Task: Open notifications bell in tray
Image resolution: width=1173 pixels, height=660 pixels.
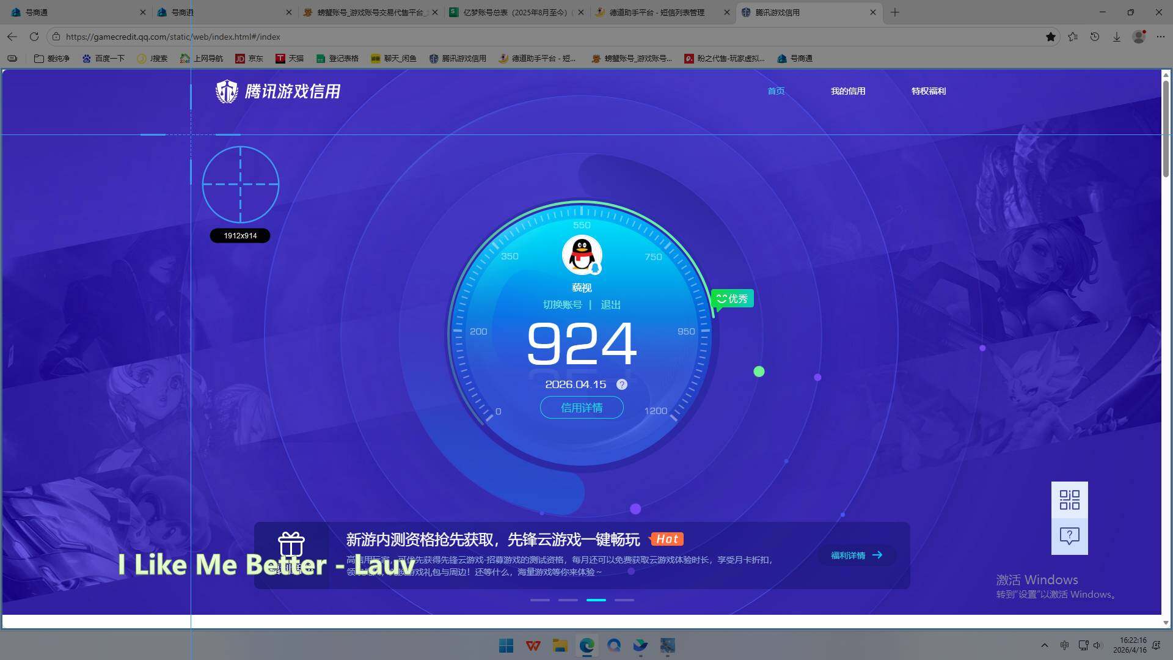Action: (x=1157, y=645)
